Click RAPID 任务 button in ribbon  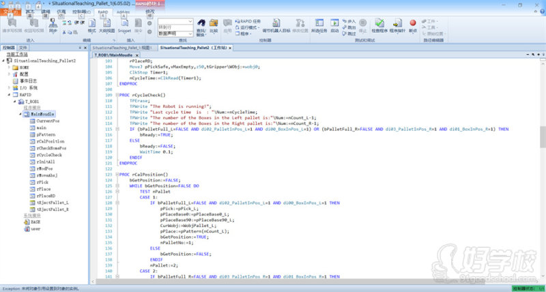click(x=248, y=21)
